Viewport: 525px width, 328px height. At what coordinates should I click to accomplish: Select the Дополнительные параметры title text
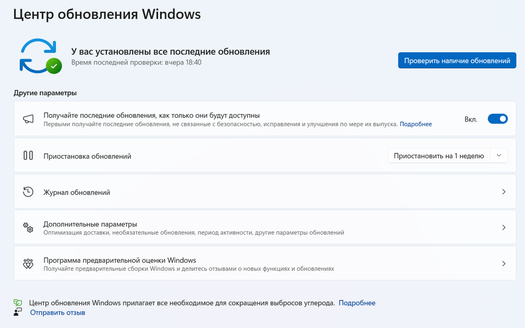point(90,224)
